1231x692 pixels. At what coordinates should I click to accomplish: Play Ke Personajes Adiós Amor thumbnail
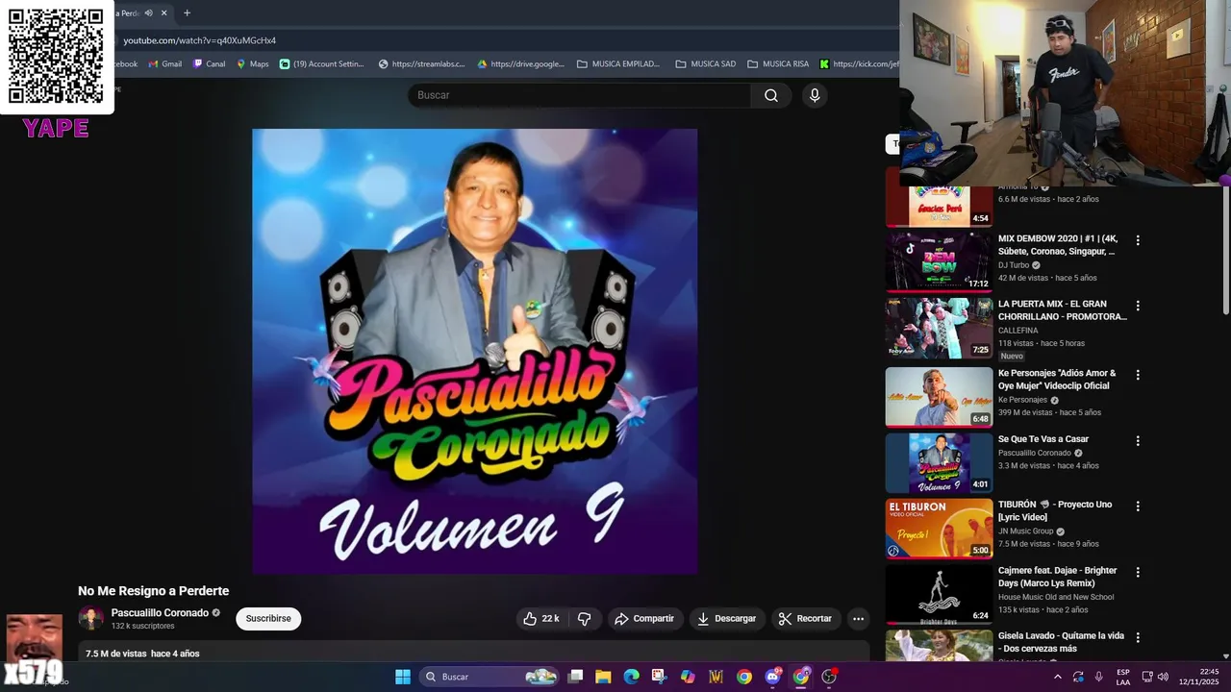939,397
